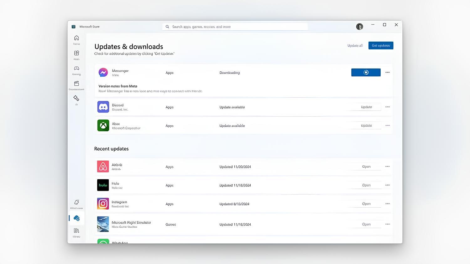Click the Store search bar

pos(235,27)
